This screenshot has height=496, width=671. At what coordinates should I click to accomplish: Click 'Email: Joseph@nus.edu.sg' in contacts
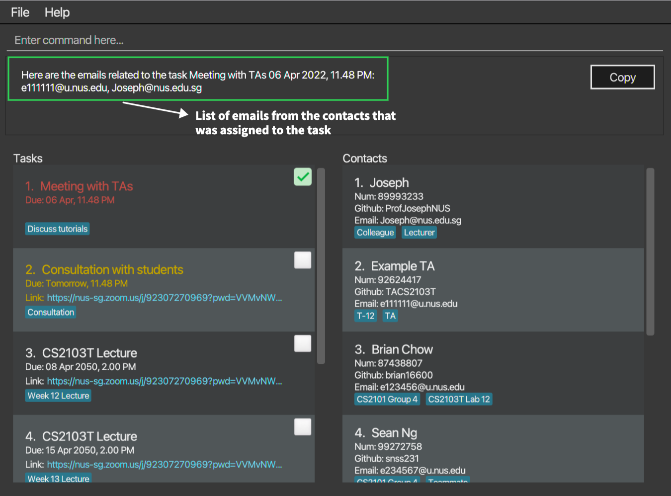408,220
